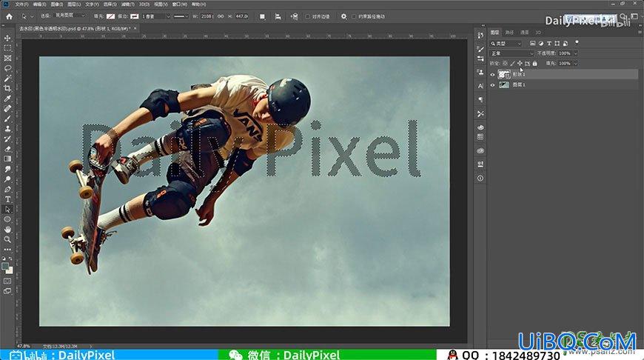The height and width of the screenshot is (360, 644).
Task: Open the blend mode dropdown
Action: point(511,53)
